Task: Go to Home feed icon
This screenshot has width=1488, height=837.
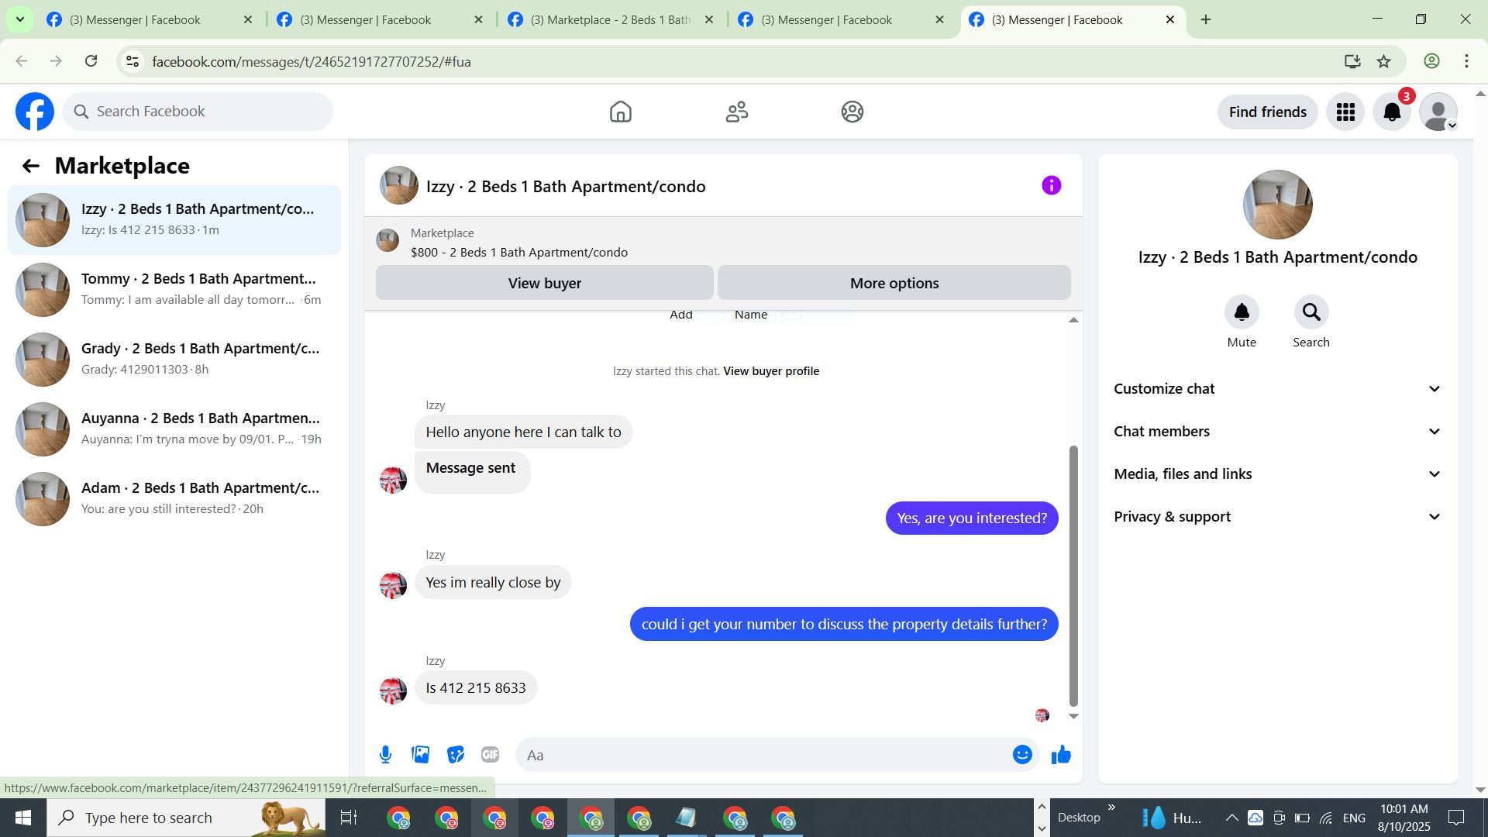Action: (x=620, y=112)
